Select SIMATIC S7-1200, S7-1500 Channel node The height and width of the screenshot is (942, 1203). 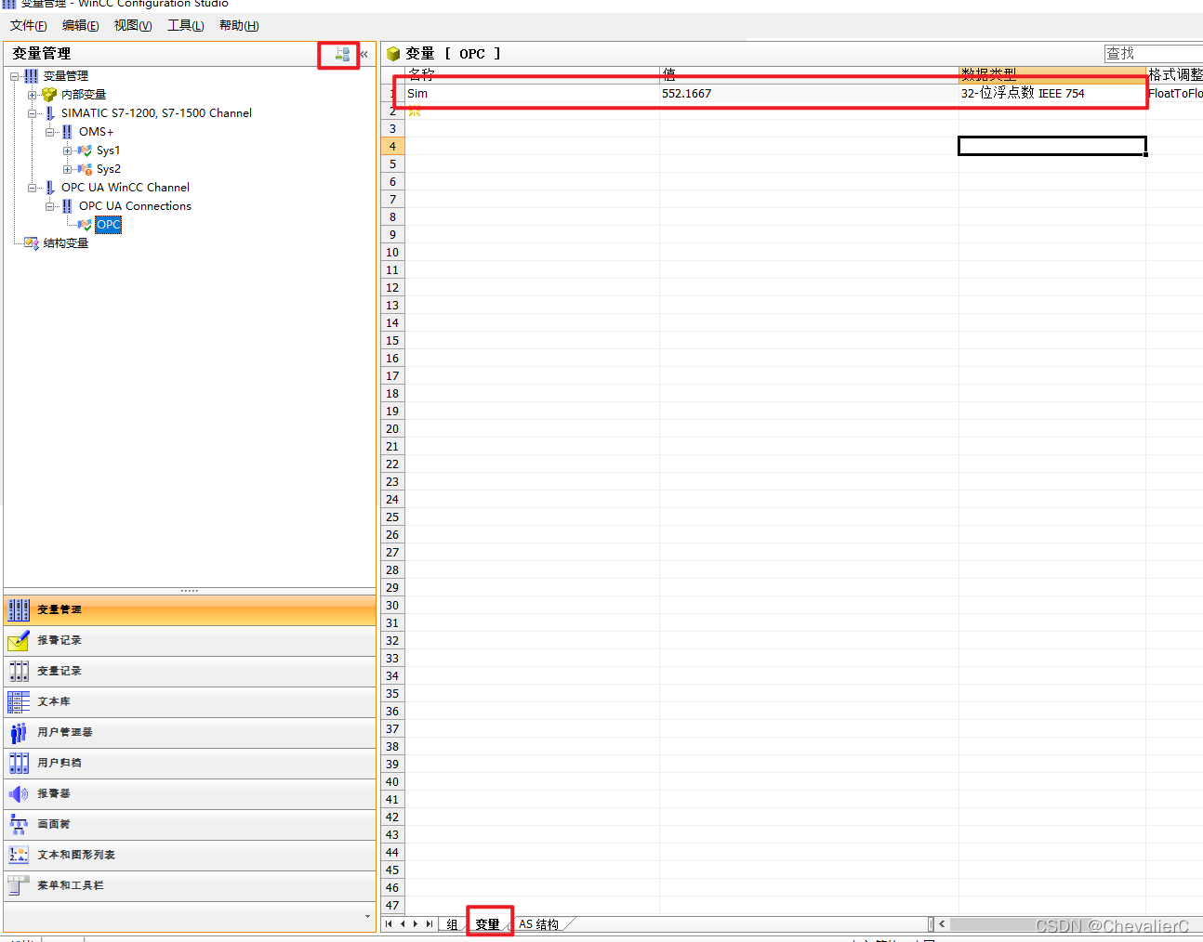pos(156,113)
